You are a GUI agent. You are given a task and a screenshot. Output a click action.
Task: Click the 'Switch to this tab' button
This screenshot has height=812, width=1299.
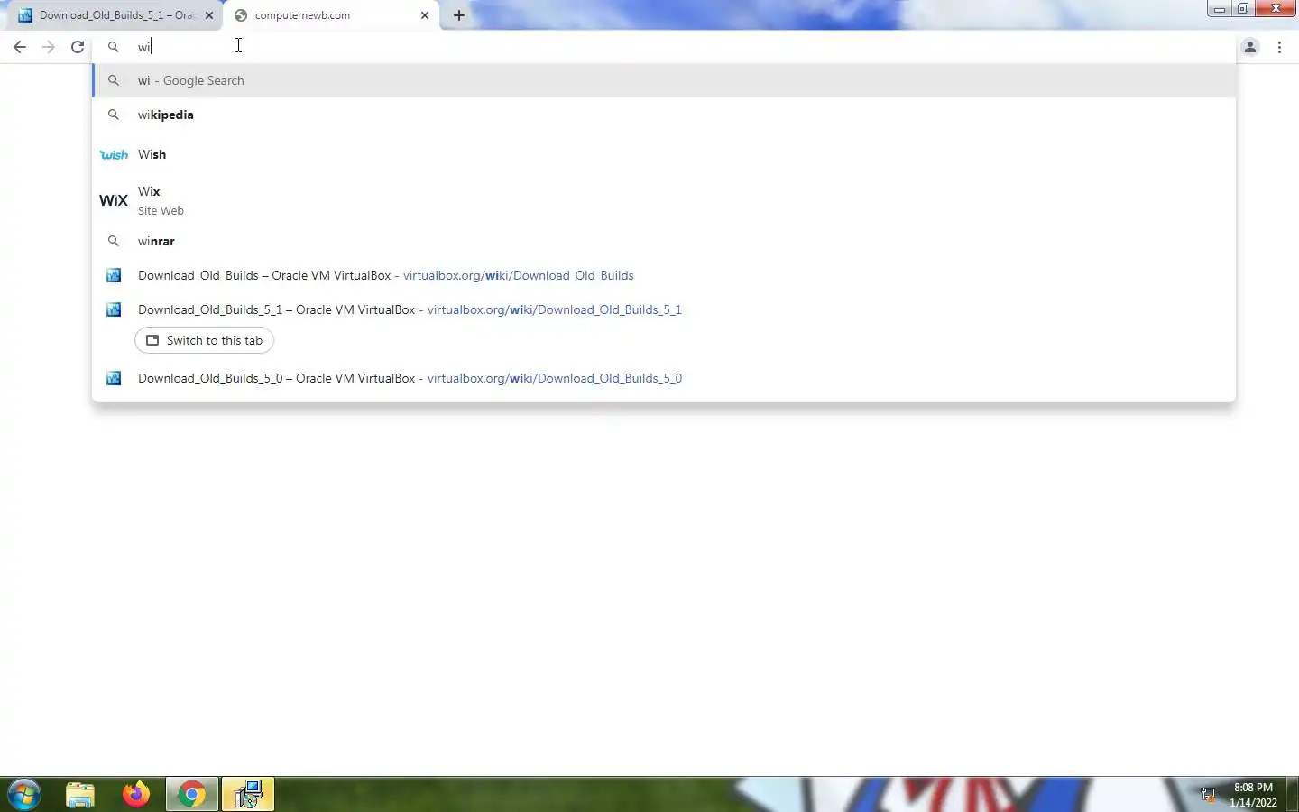point(204,340)
